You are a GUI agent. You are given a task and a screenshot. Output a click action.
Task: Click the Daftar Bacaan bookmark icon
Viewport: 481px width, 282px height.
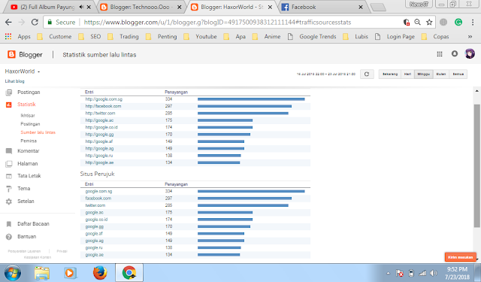[9, 224]
